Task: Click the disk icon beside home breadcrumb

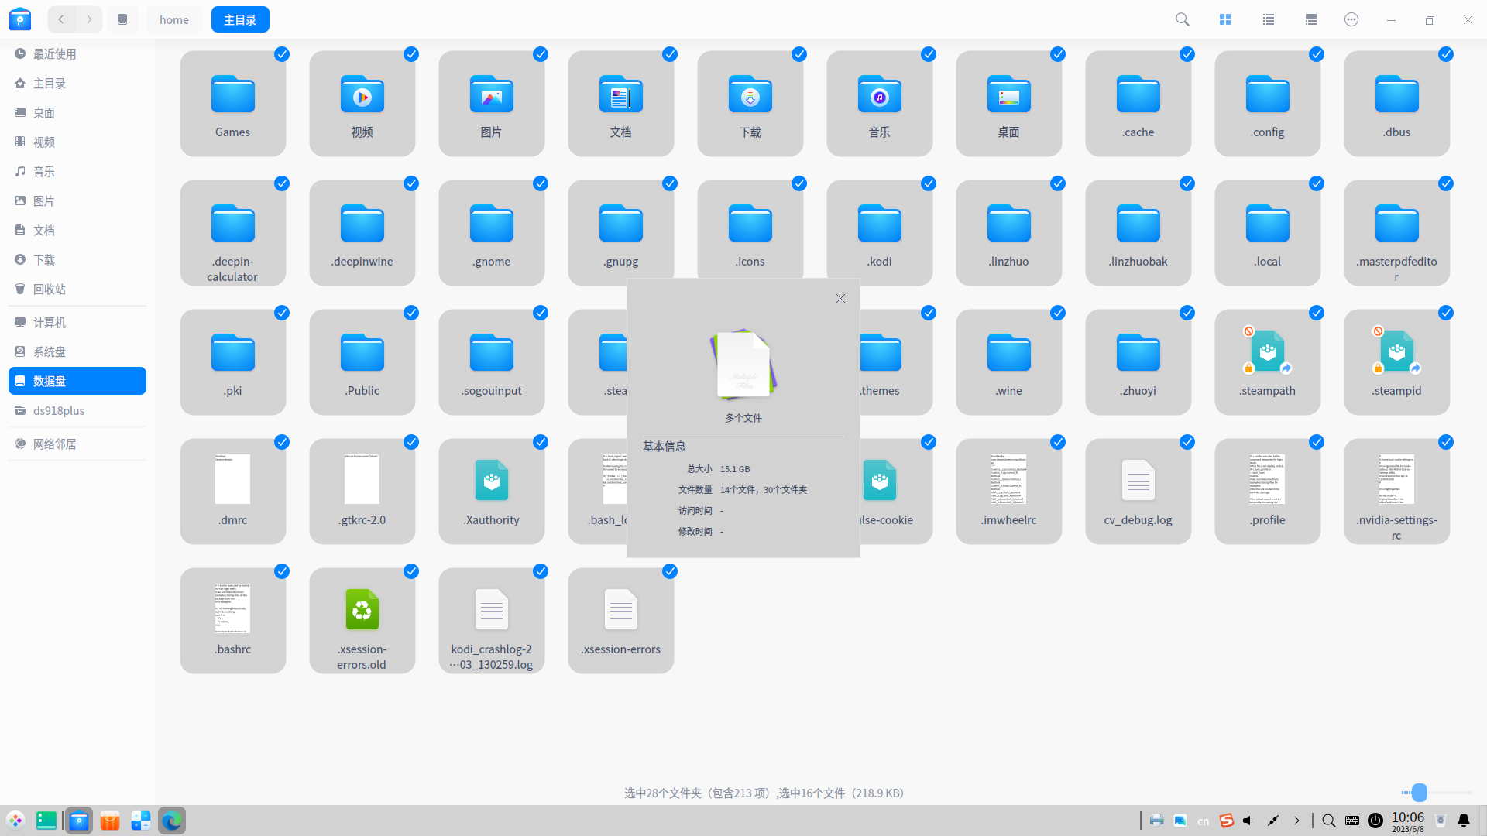Action: pos(122,19)
